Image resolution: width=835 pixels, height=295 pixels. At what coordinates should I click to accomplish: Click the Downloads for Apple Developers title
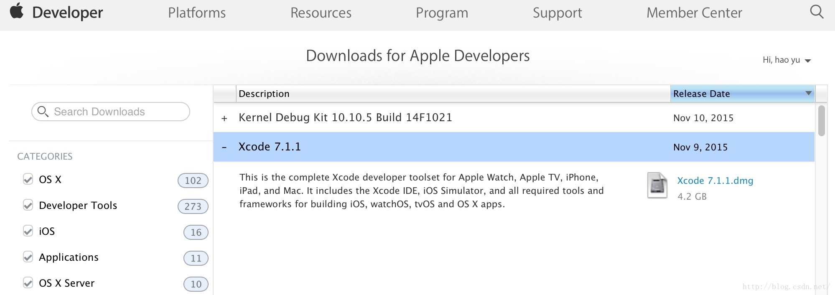coord(418,56)
